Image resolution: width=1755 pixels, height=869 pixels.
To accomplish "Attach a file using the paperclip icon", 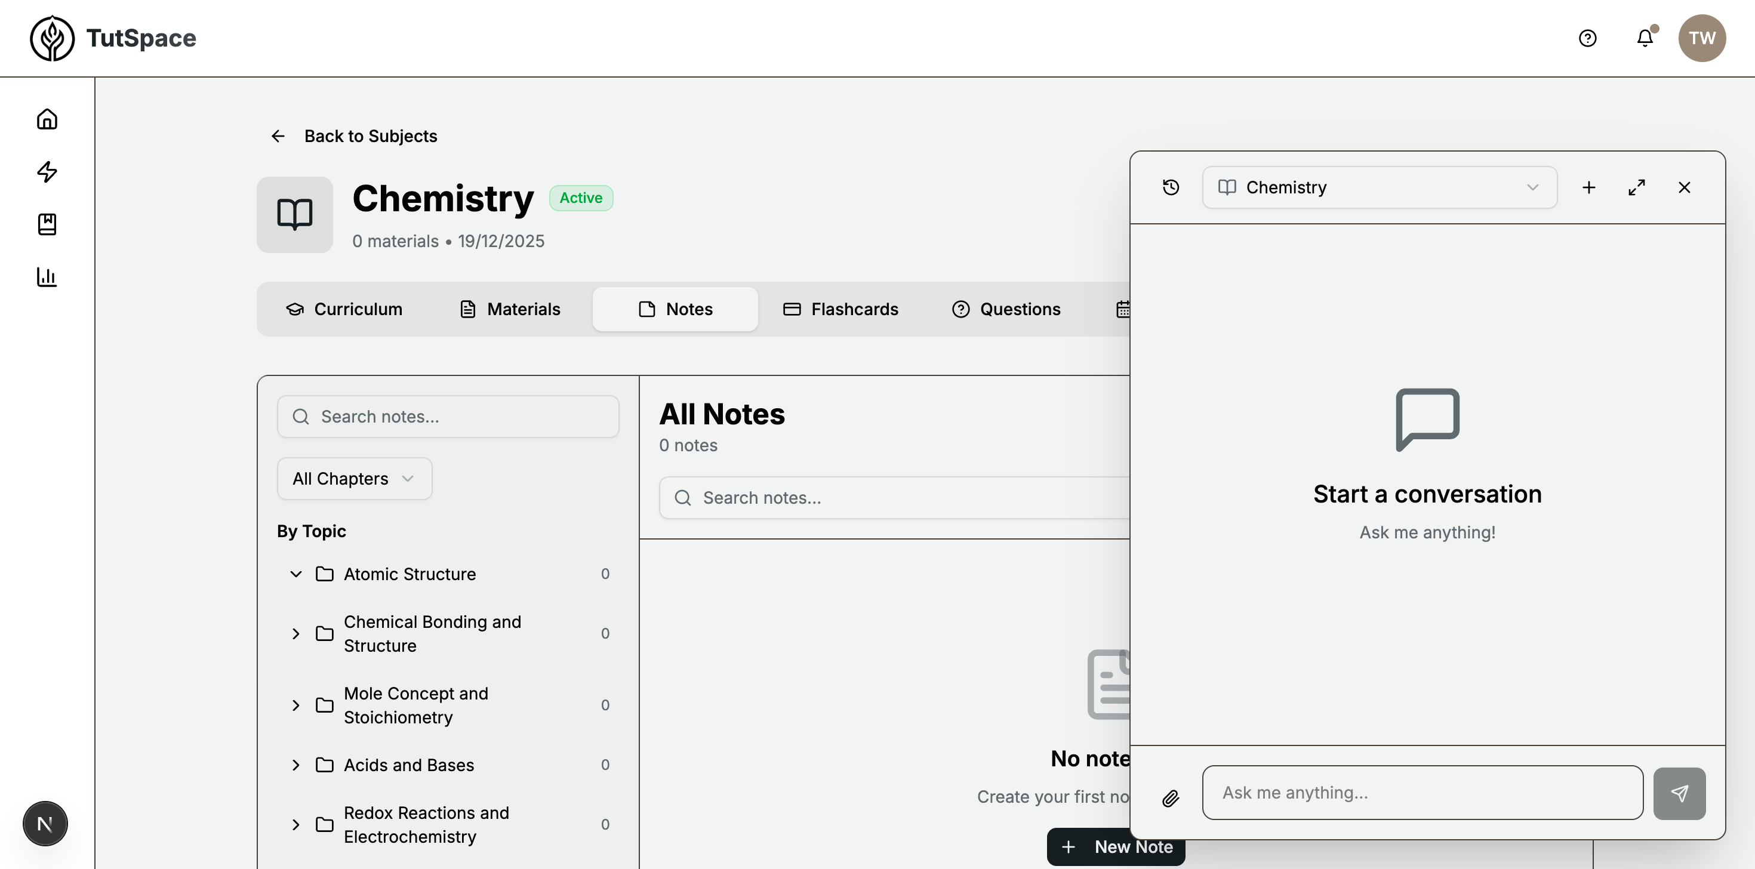I will pos(1171,797).
